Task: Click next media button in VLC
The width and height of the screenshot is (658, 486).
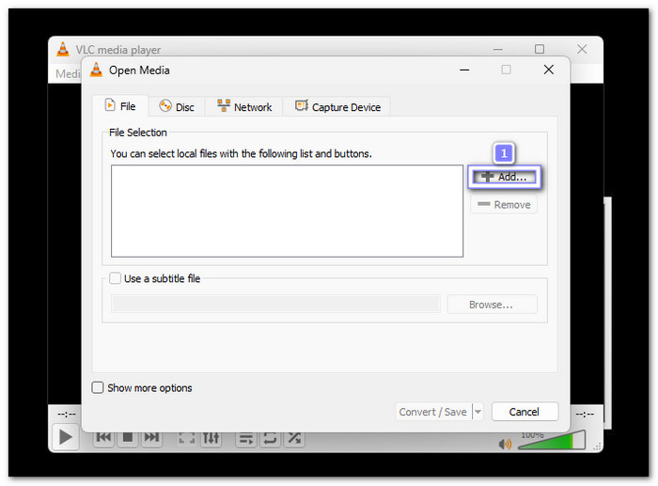Action: 151,437
